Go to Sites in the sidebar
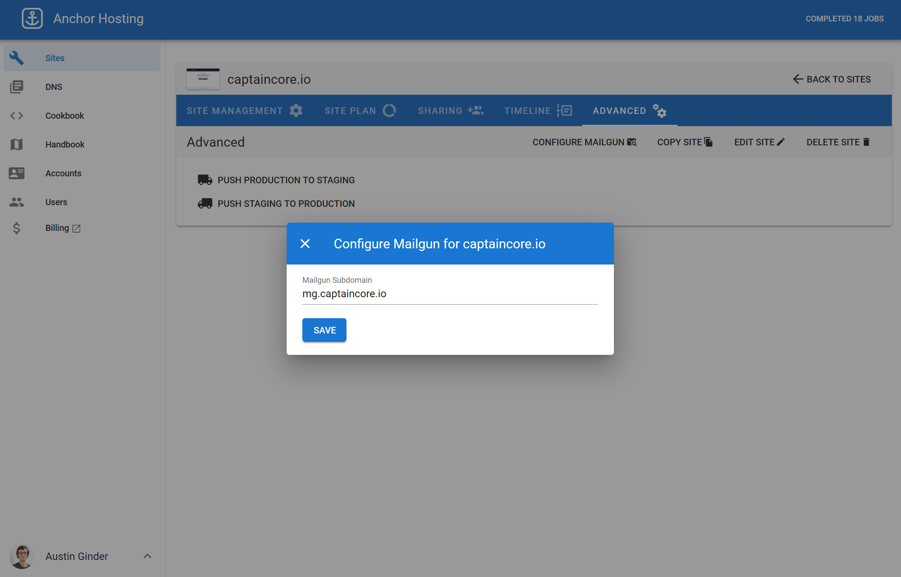This screenshot has height=577, width=901. coord(82,58)
